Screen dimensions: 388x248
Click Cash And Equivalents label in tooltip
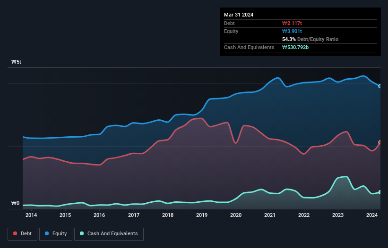249,47
